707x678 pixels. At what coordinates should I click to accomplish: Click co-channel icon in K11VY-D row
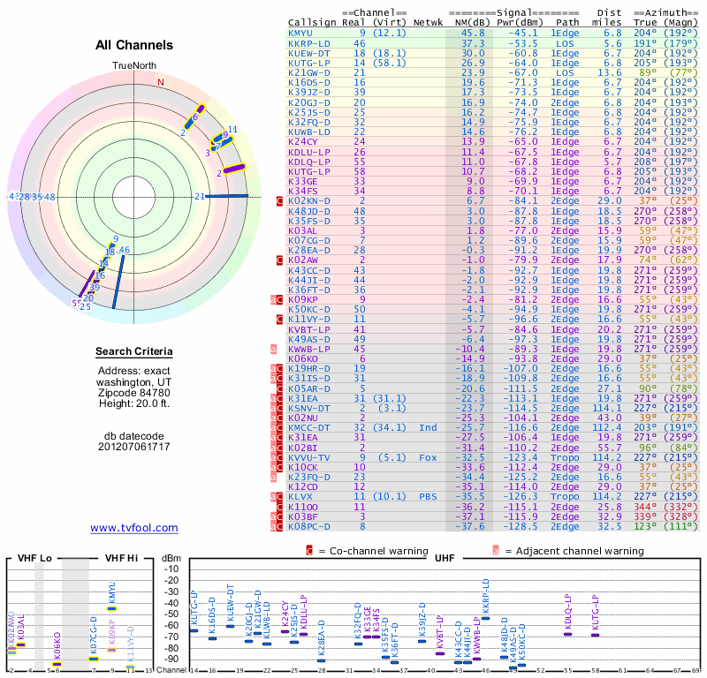click(x=279, y=319)
